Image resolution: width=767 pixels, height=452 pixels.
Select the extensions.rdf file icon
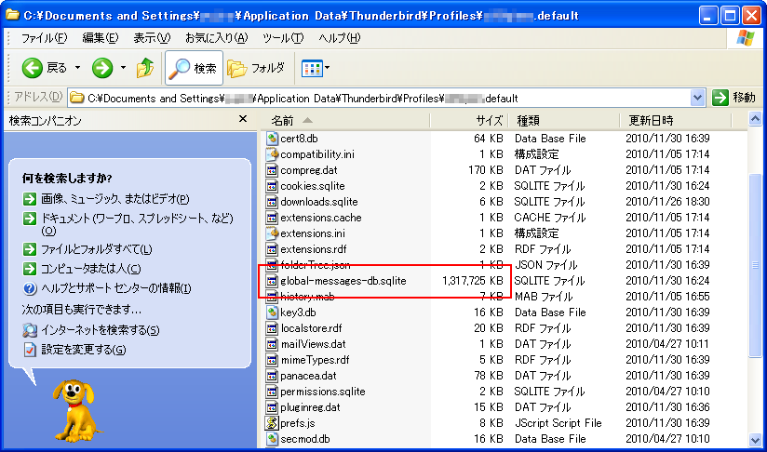coord(272,249)
